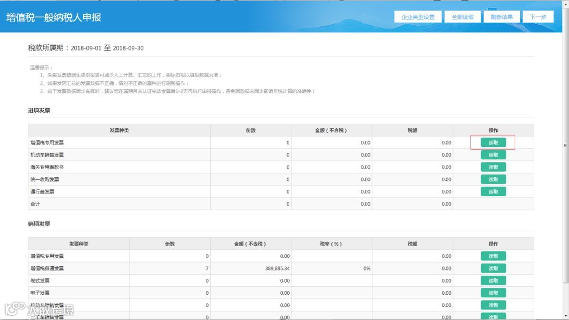Click 读取 for 进项 机动车销售发票

pyautogui.click(x=493, y=155)
